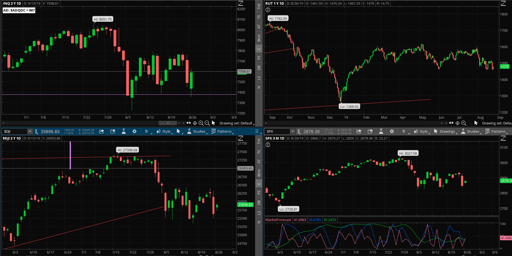Open Drawings menu in SPX toolbar
Viewport: 512px width, 256px height.
[445, 131]
